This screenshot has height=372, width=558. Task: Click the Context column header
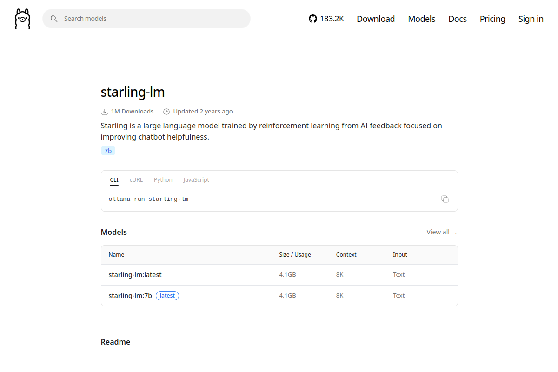[x=346, y=255]
